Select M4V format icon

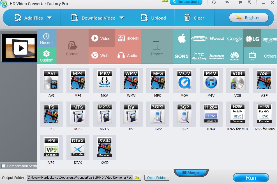(x=211, y=81)
